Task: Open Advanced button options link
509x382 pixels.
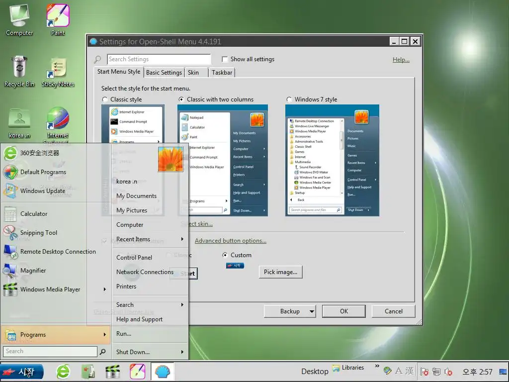Action: [x=231, y=241]
